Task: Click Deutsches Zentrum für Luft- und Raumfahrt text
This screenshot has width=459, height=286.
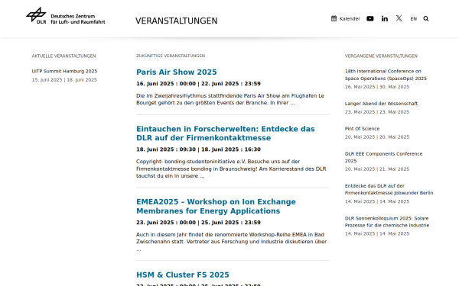Action: click(78, 19)
